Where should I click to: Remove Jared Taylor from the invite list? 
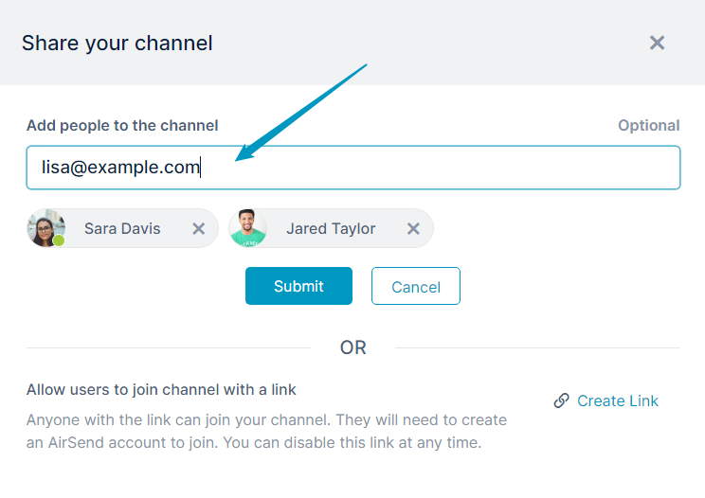pyautogui.click(x=413, y=229)
